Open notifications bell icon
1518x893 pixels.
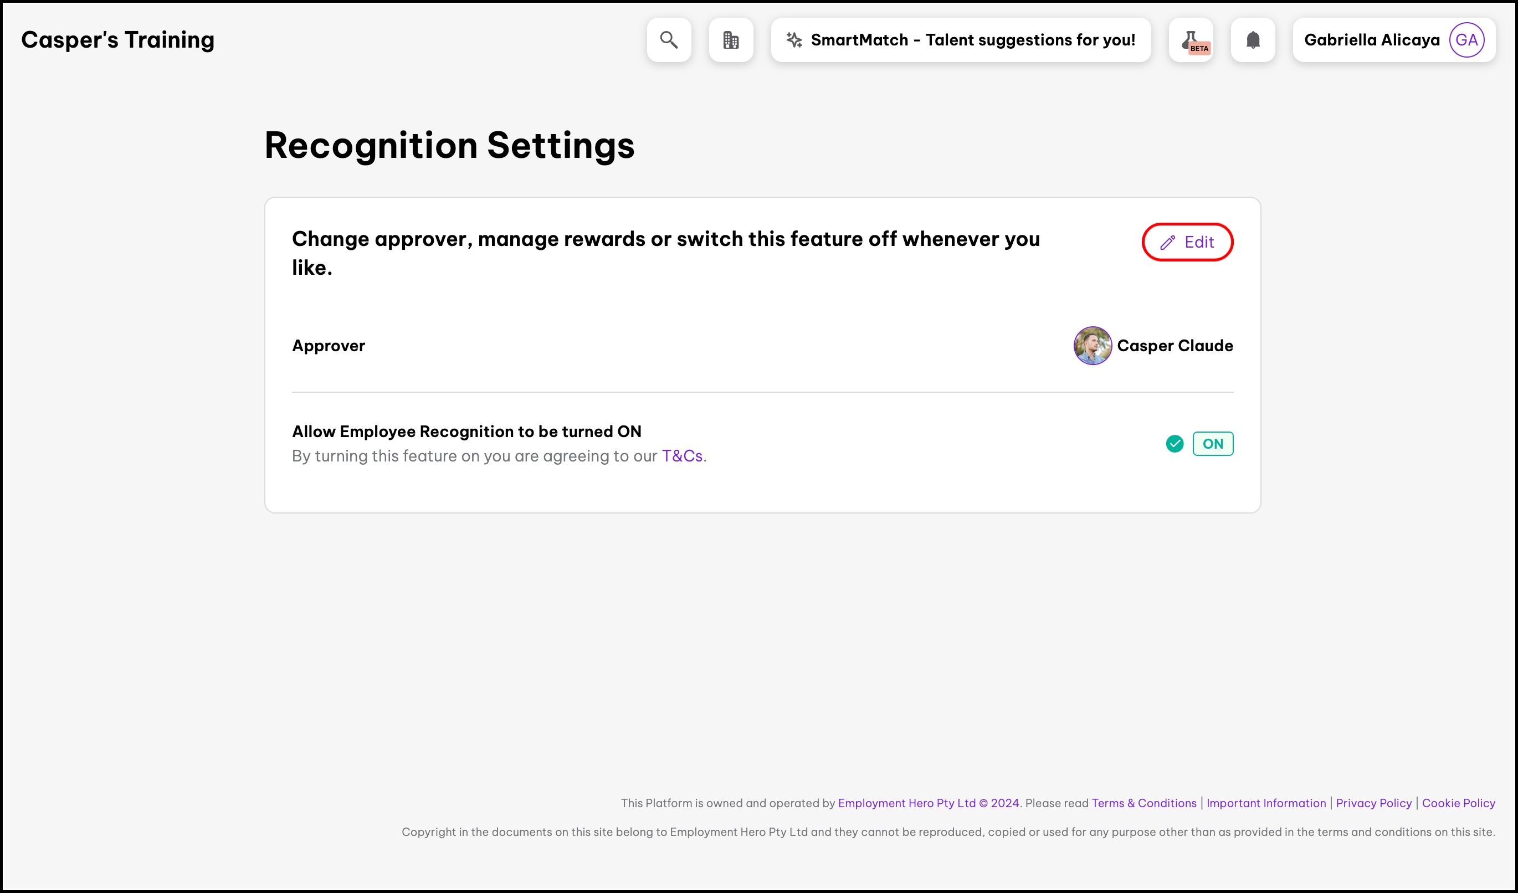click(x=1253, y=40)
